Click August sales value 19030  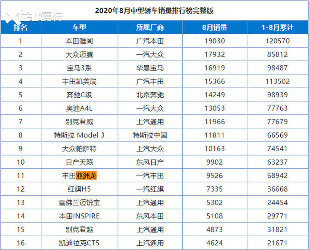coord(215,41)
